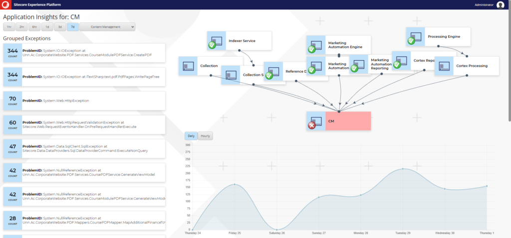Select the Reference Data node icon
Viewport: 511px width, 238px height.
click(x=273, y=71)
